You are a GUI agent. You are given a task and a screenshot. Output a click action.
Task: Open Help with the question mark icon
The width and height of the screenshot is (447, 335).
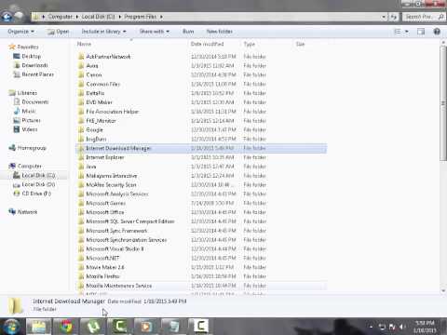[437, 32]
